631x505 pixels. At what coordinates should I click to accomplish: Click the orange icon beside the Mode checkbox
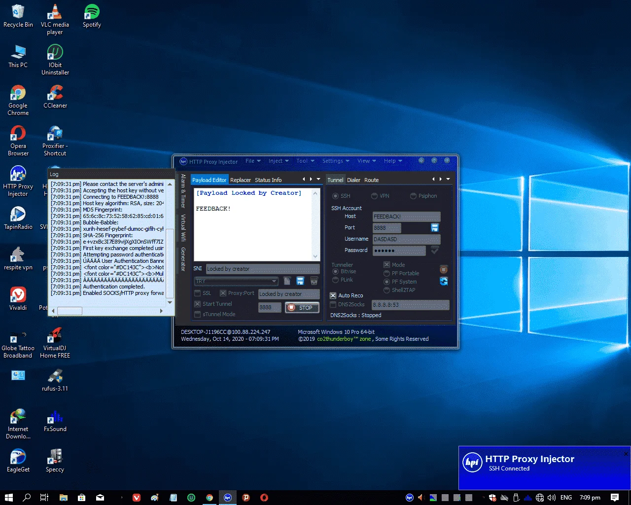click(444, 269)
